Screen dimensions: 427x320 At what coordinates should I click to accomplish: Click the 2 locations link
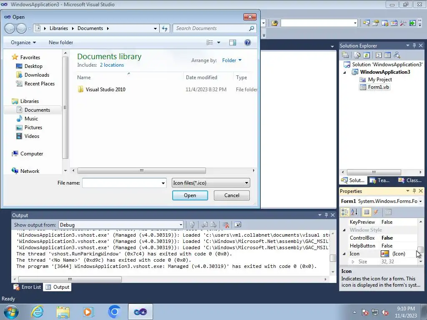(x=112, y=65)
